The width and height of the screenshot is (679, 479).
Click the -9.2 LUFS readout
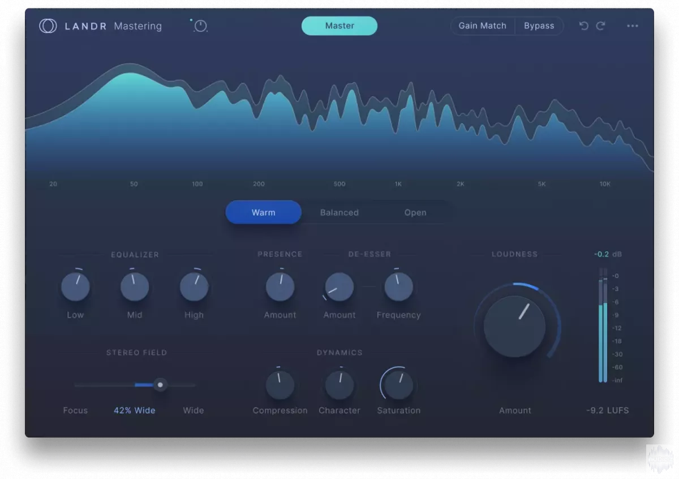pos(608,410)
